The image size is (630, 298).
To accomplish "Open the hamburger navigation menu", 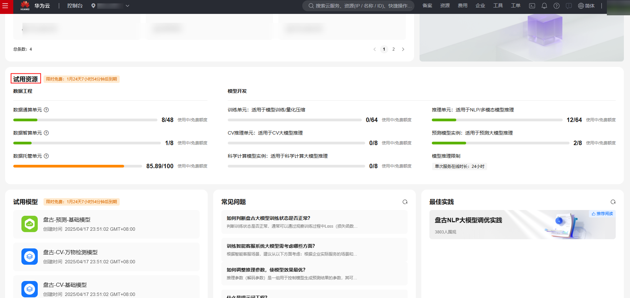I will [x=5, y=6].
